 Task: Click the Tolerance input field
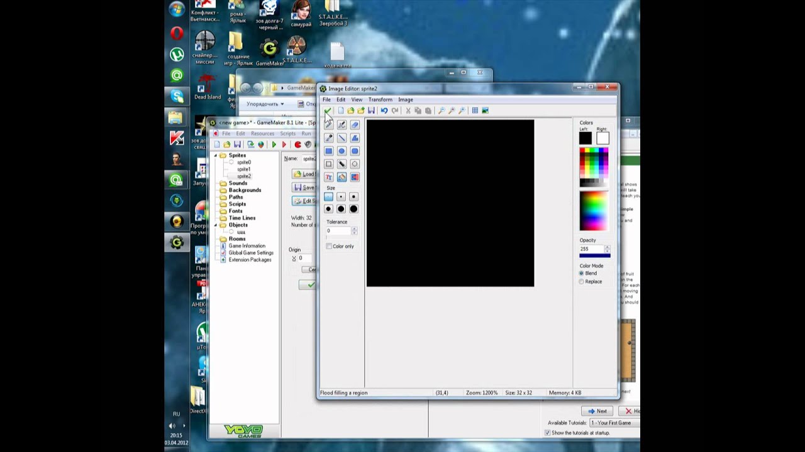pyautogui.click(x=338, y=231)
